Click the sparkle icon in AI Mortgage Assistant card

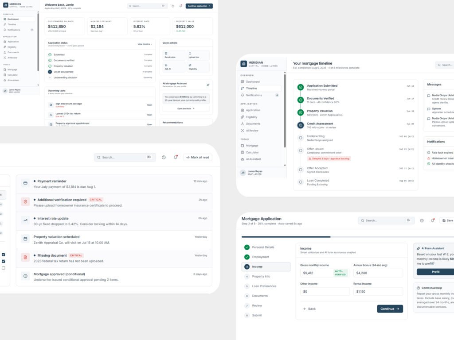(208, 85)
